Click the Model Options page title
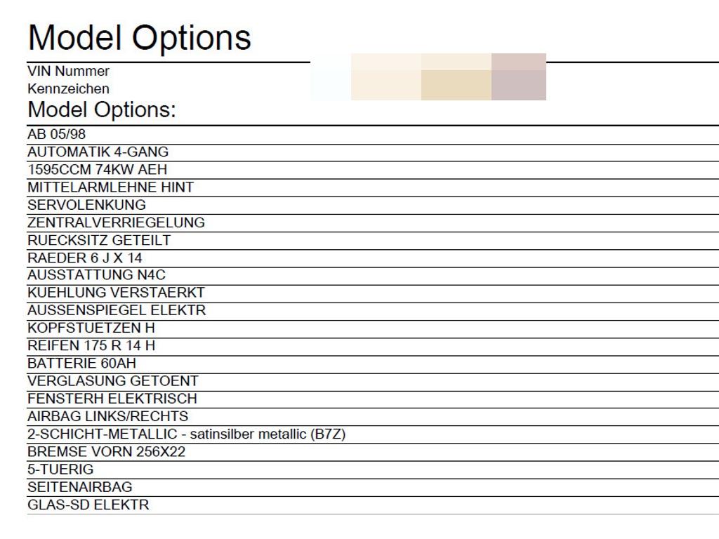 point(140,38)
